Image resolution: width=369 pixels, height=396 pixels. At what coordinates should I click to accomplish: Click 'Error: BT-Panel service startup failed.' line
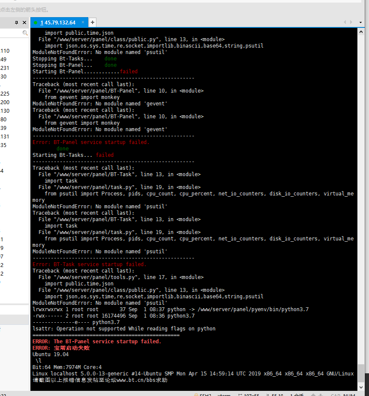[x=91, y=142]
